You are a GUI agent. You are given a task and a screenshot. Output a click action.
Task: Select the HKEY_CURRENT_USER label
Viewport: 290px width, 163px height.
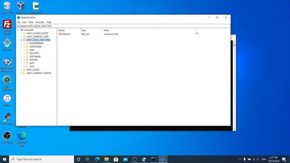click(38, 37)
